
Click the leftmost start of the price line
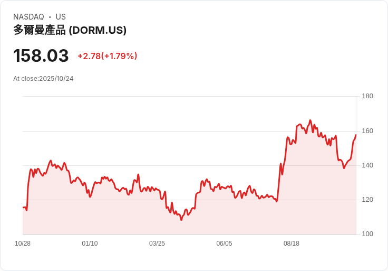[x=23, y=207]
